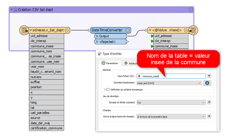Click the Type d'entités dialog icon
The width and height of the screenshot is (227, 137).
point(100,54)
